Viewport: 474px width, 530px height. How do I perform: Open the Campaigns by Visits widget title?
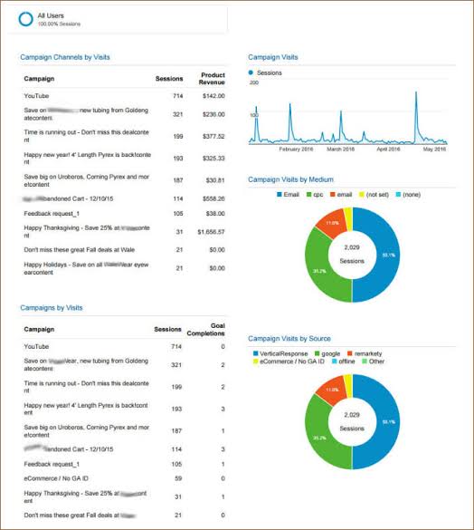tap(52, 308)
